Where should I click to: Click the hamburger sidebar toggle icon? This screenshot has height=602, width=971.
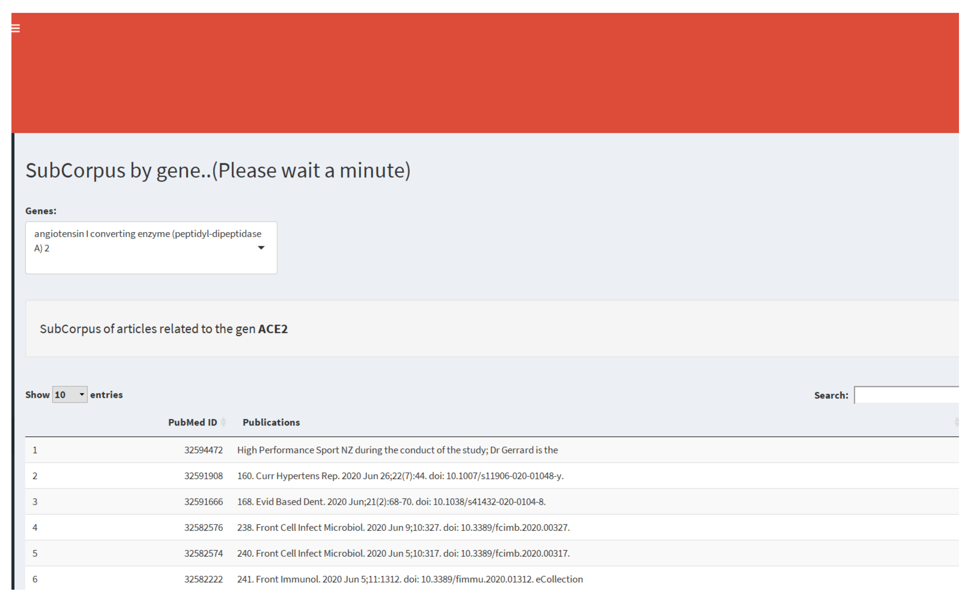point(15,28)
